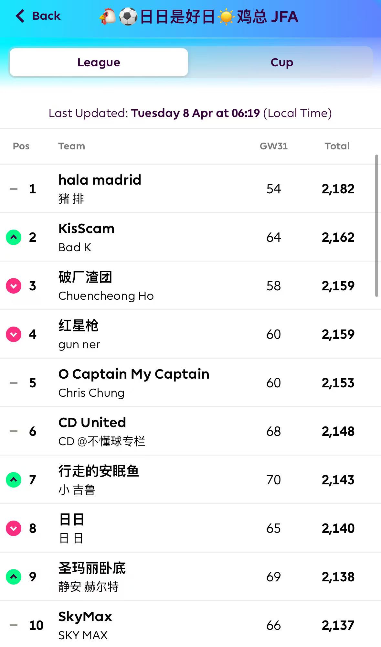Open the SkyMax team entry
Image resolution: width=381 pixels, height=647 pixels.
85,617
